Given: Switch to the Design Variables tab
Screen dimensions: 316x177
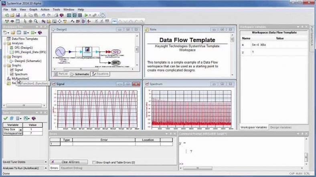Looking at the screenshot, I should click(x=281, y=127).
